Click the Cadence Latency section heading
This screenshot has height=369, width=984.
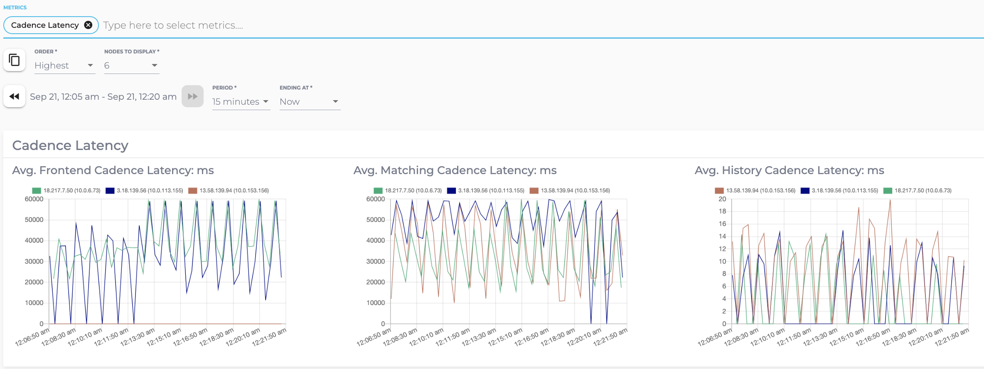[x=70, y=145]
